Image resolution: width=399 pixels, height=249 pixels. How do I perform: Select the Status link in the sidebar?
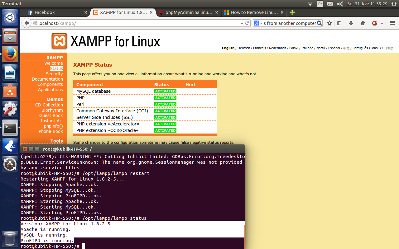coord(56,68)
